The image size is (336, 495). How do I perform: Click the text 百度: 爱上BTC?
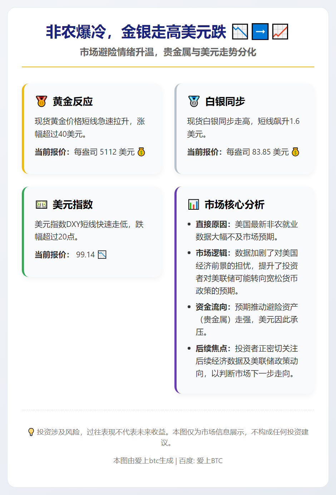pyautogui.click(x=201, y=461)
